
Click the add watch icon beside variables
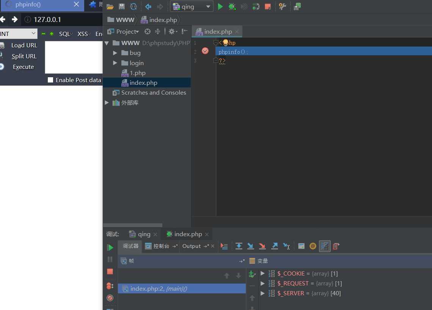(252, 274)
